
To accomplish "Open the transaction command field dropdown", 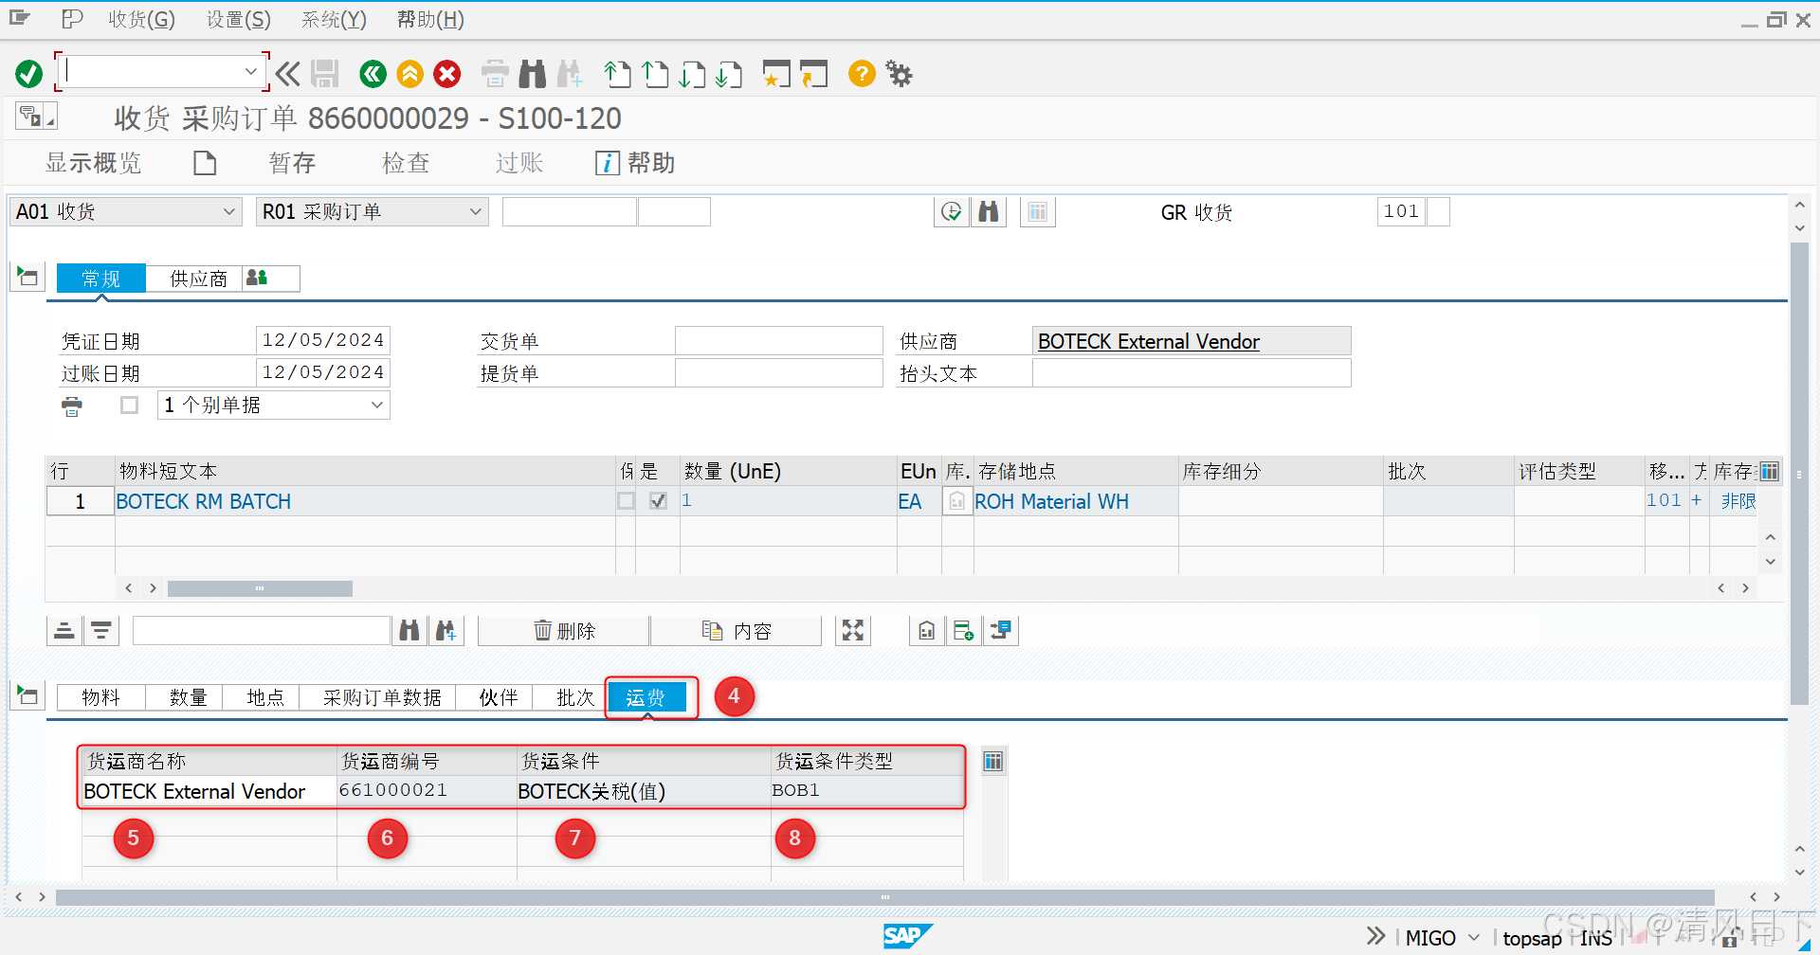I will [251, 72].
